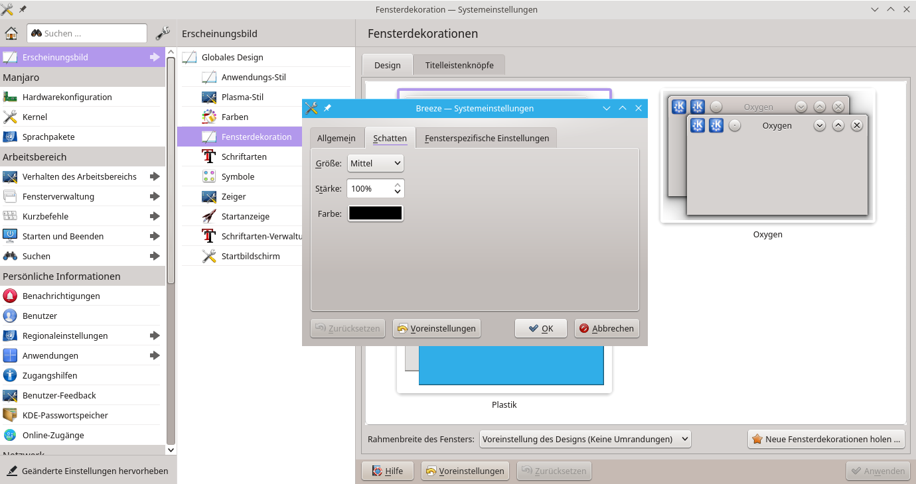This screenshot has width=916, height=484.
Task: Click the Suchen search field
Action: 87,33
